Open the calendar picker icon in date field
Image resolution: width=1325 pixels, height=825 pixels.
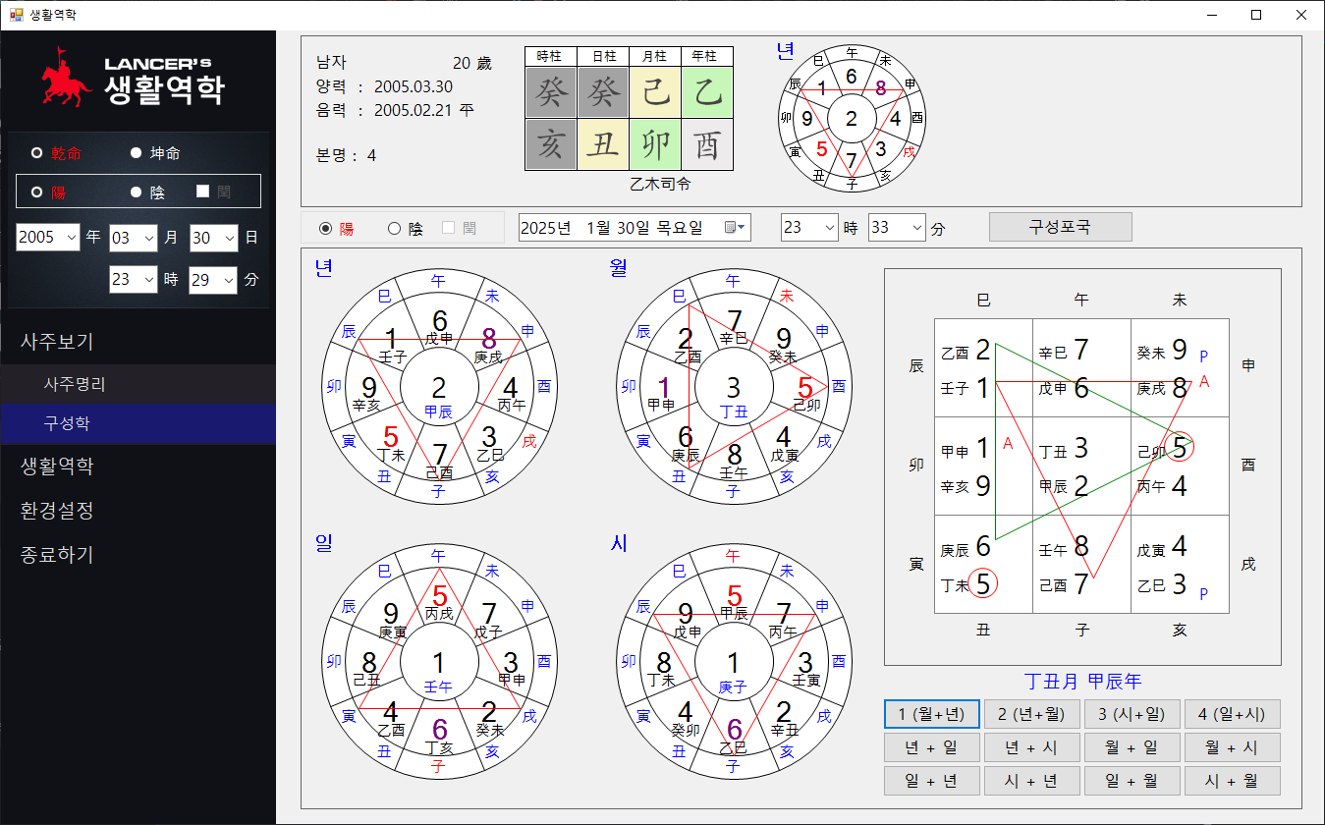coord(733,228)
